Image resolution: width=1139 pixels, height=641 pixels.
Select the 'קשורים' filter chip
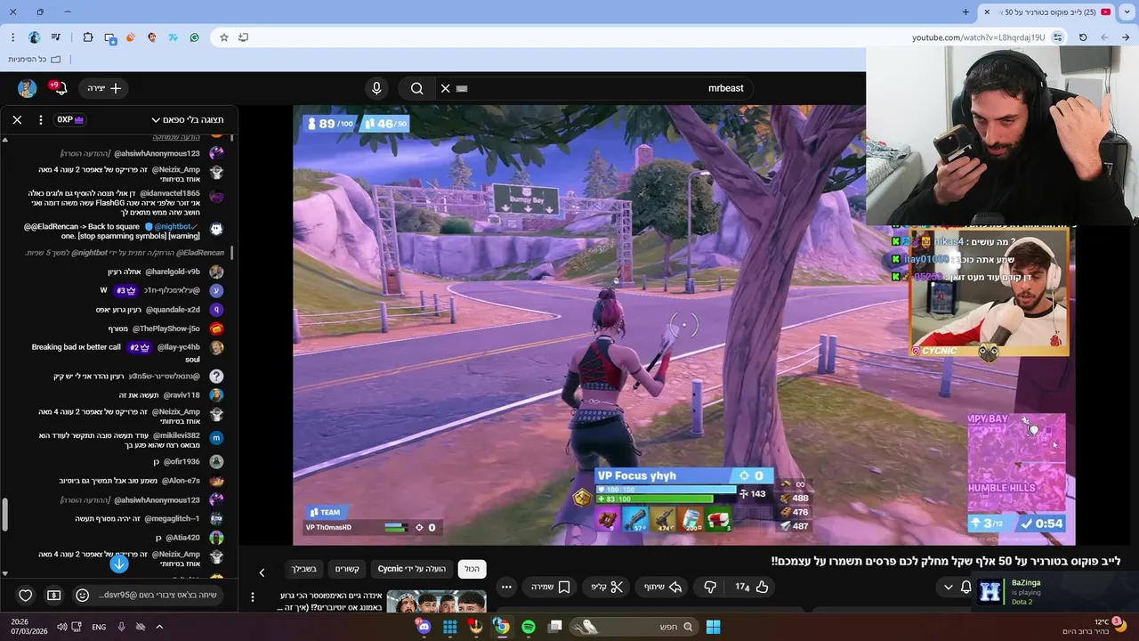[346, 569]
